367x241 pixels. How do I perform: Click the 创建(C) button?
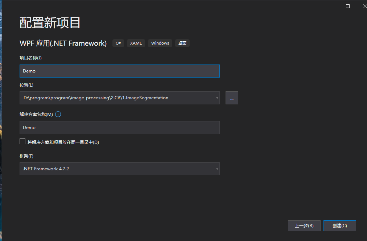tap(339, 225)
